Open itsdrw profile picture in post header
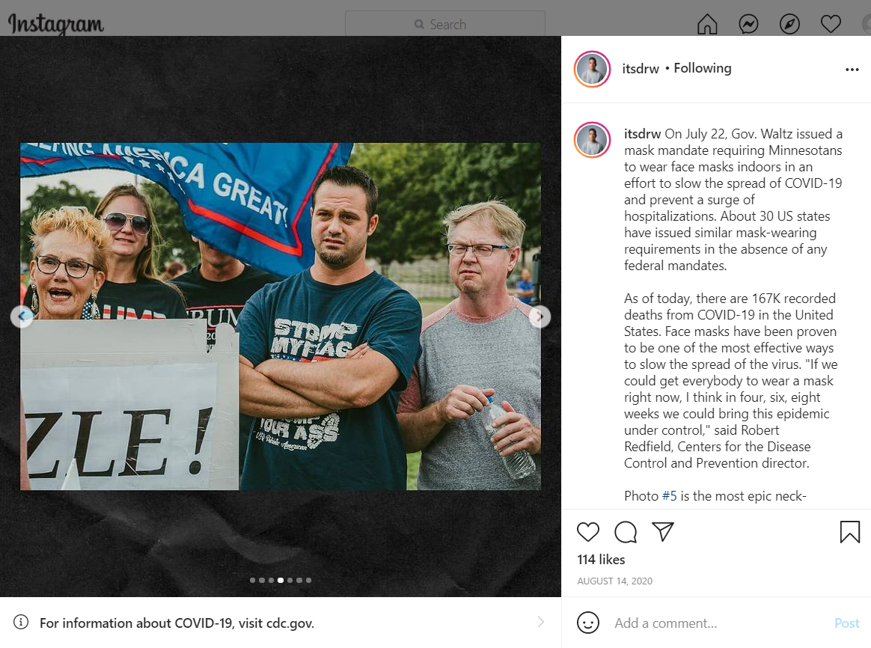871x648 pixels. [592, 70]
